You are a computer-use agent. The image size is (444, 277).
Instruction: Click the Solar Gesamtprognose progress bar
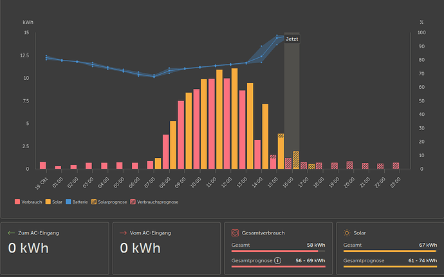[x=390, y=267]
